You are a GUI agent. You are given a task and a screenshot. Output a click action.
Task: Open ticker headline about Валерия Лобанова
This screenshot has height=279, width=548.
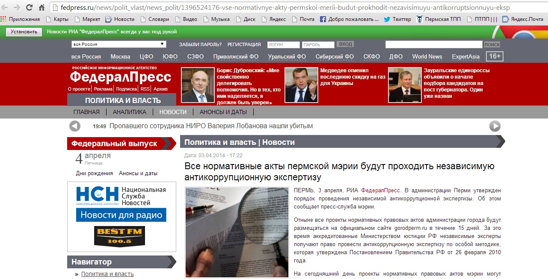(x=211, y=126)
